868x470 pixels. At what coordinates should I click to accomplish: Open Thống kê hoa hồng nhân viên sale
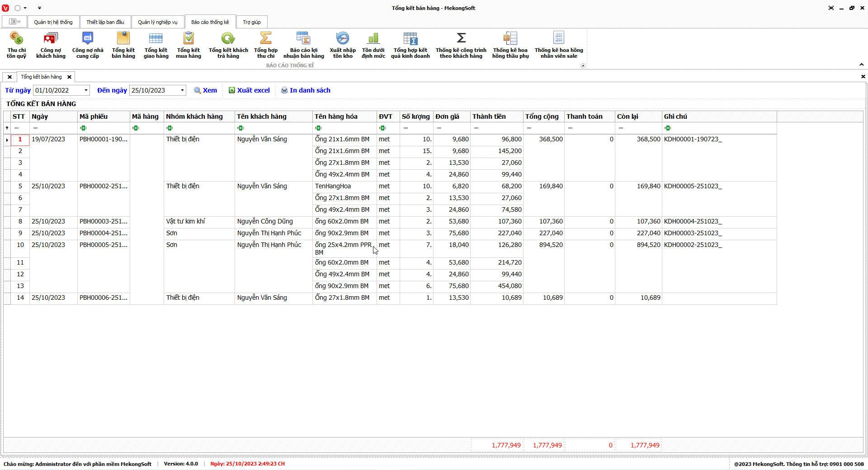(559, 44)
